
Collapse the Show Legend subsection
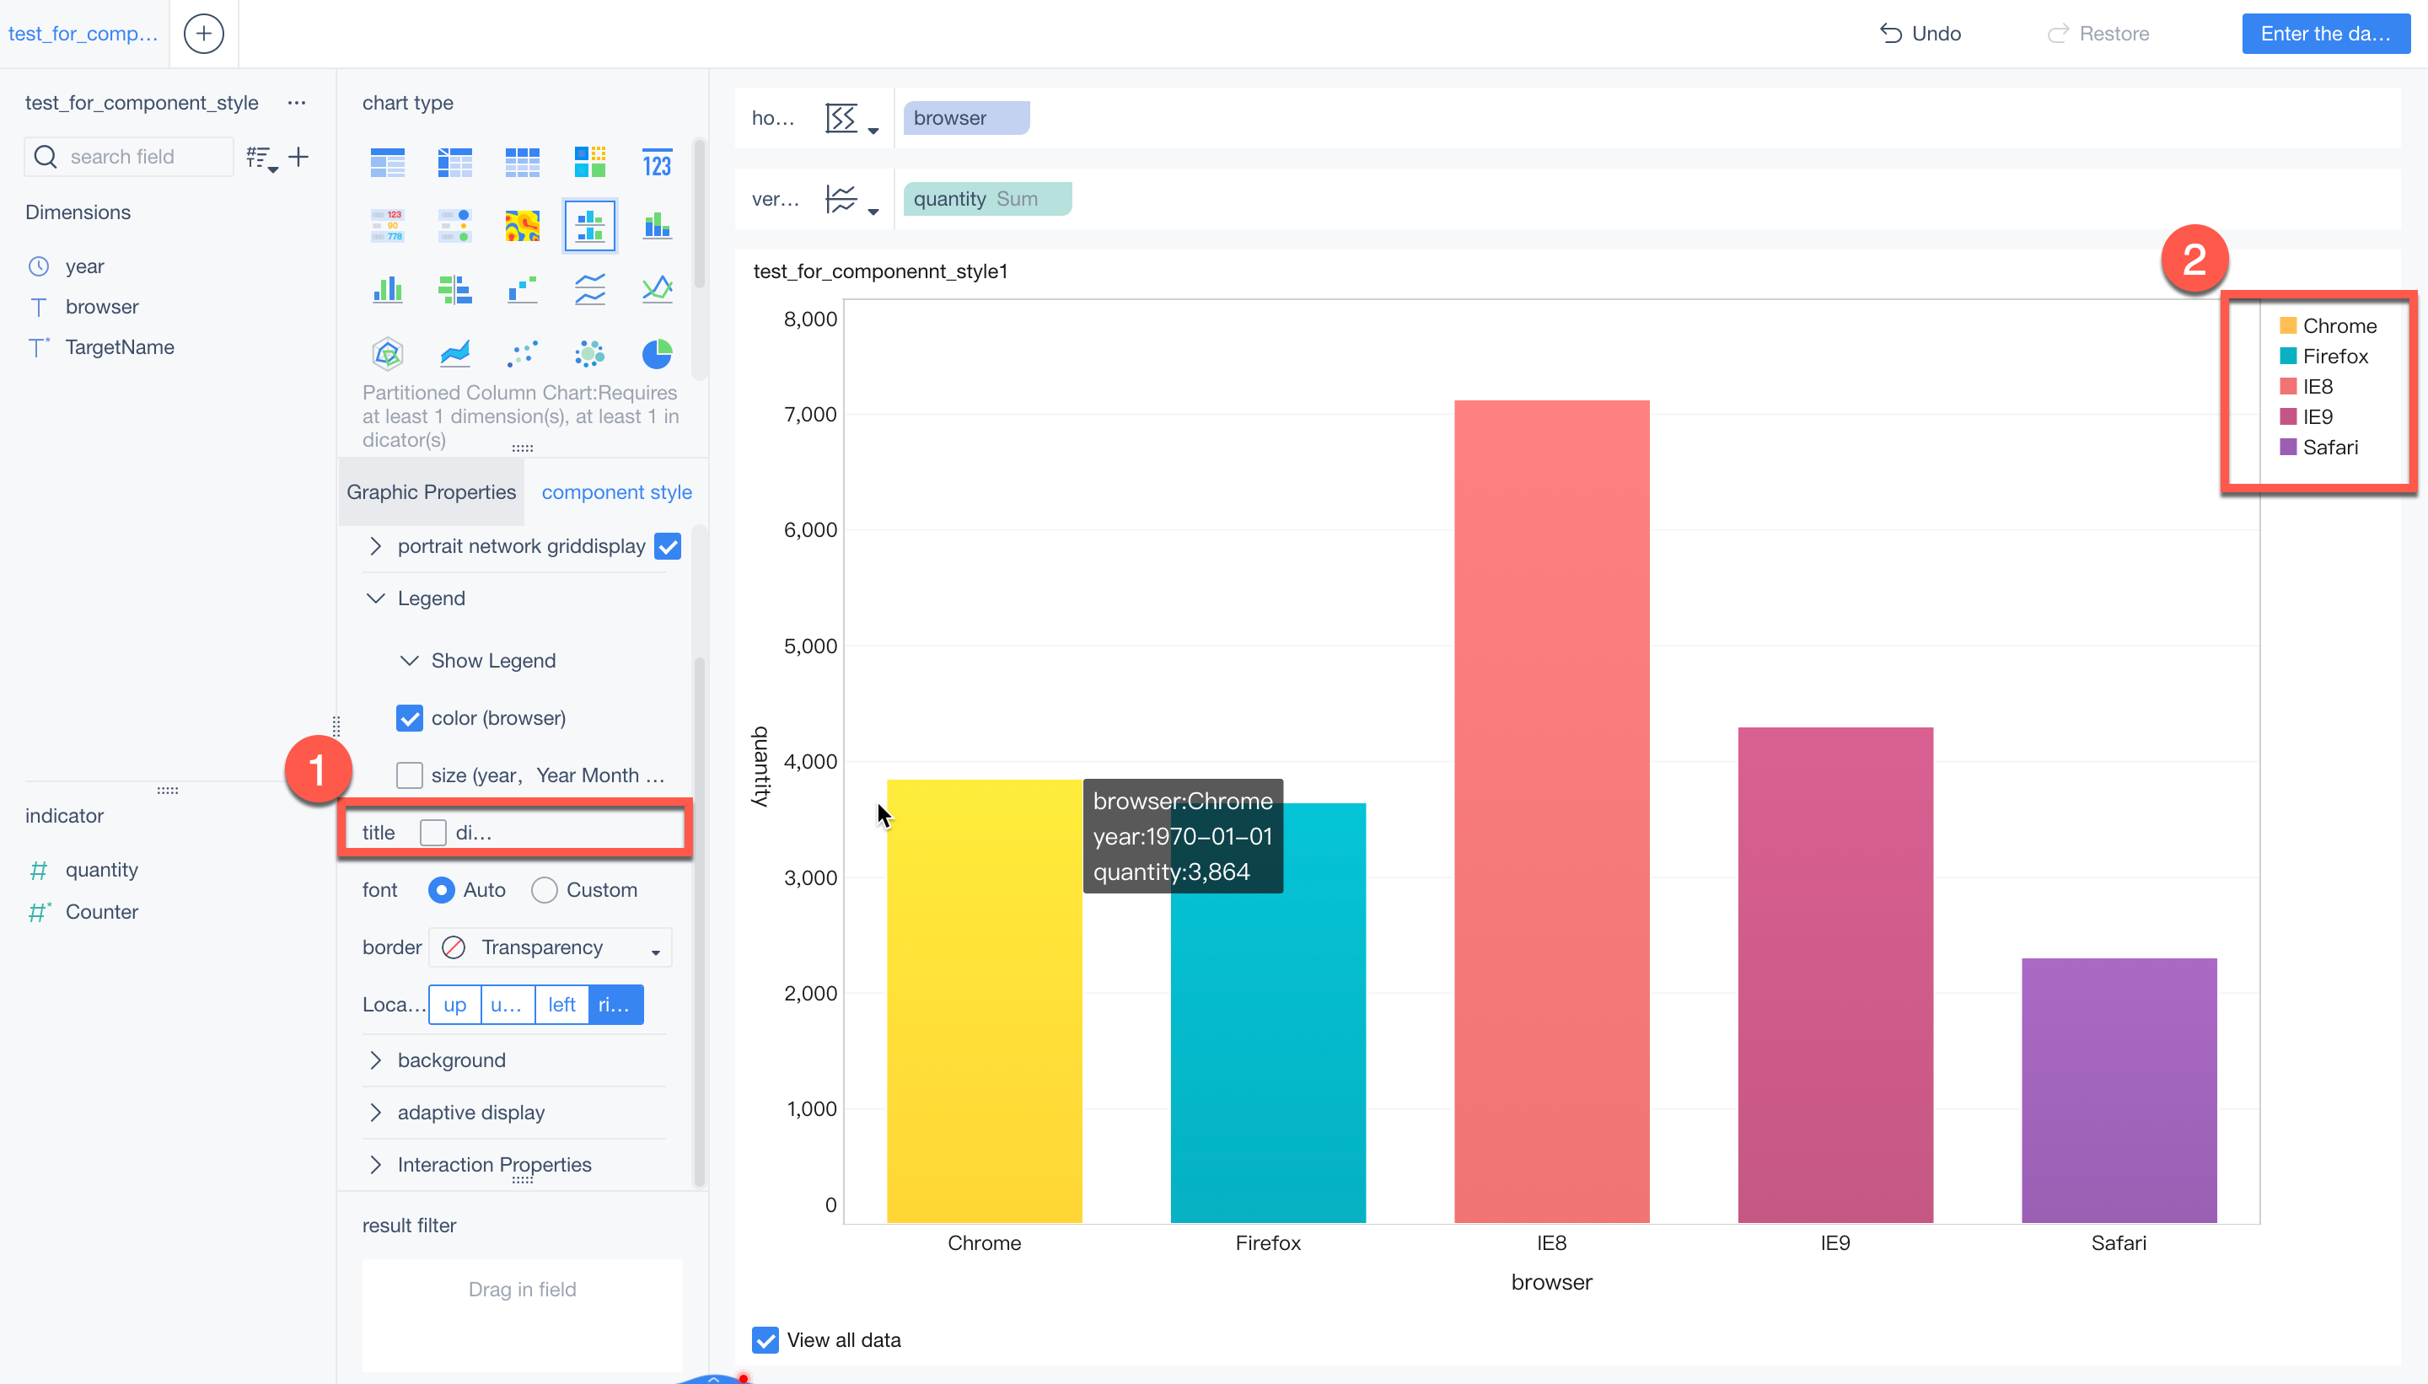tap(410, 661)
